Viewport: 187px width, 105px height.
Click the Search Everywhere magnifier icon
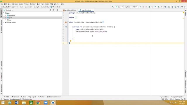pos(182,7)
